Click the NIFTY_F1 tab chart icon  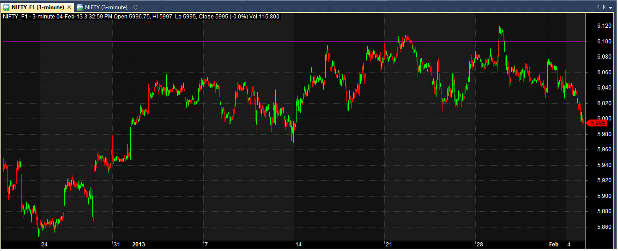click(x=7, y=7)
